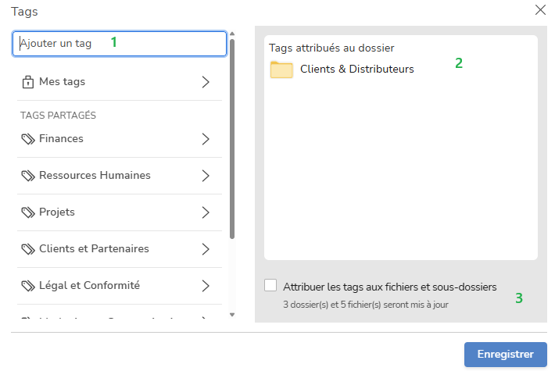The height and width of the screenshot is (371, 555).
Task: Expand the Finances tag category chevron
Action: pyautogui.click(x=206, y=139)
